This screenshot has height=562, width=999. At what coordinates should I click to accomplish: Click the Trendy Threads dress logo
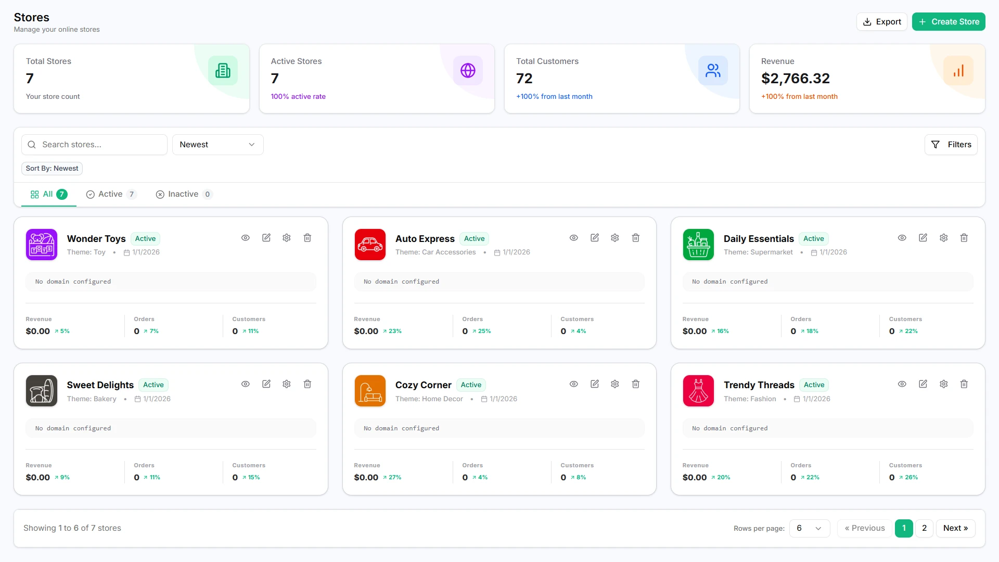coord(698,391)
